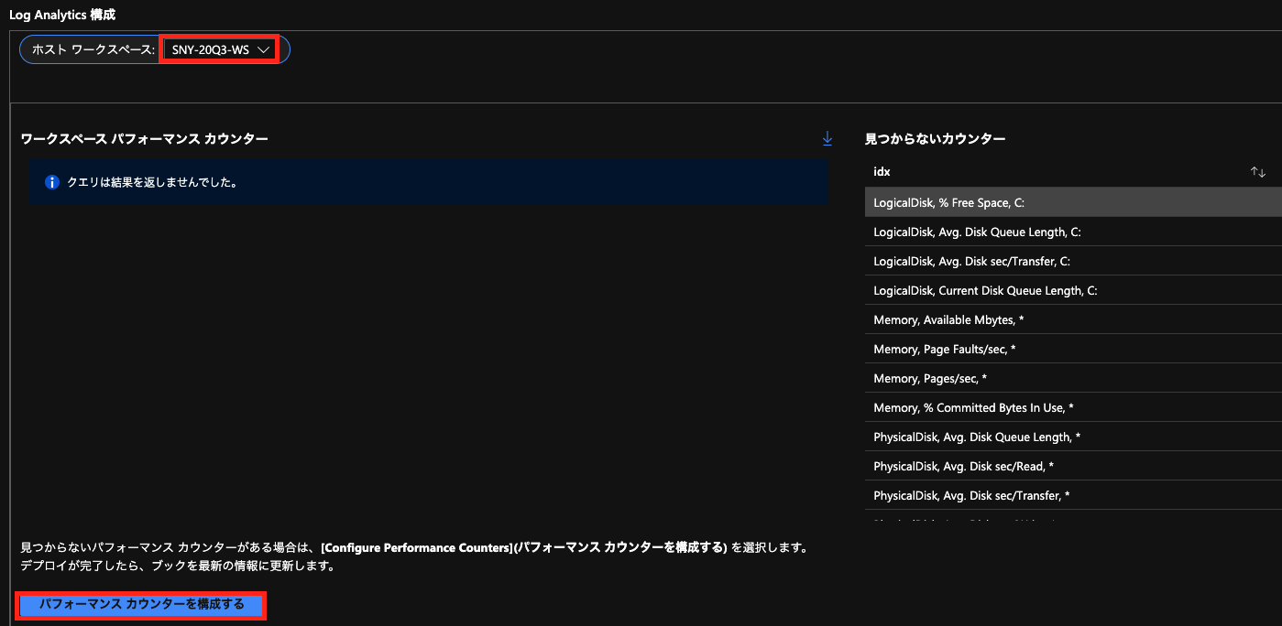Screen dimensions: 1282x626
Task: Click the info icon in the query message
Action: tap(52, 182)
